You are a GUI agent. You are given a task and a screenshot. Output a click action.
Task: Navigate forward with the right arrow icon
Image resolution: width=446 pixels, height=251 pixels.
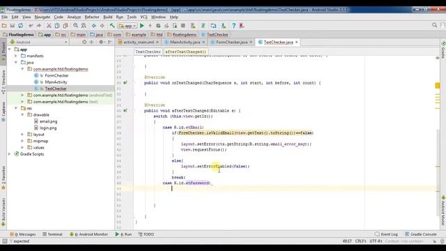(x=102, y=26)
